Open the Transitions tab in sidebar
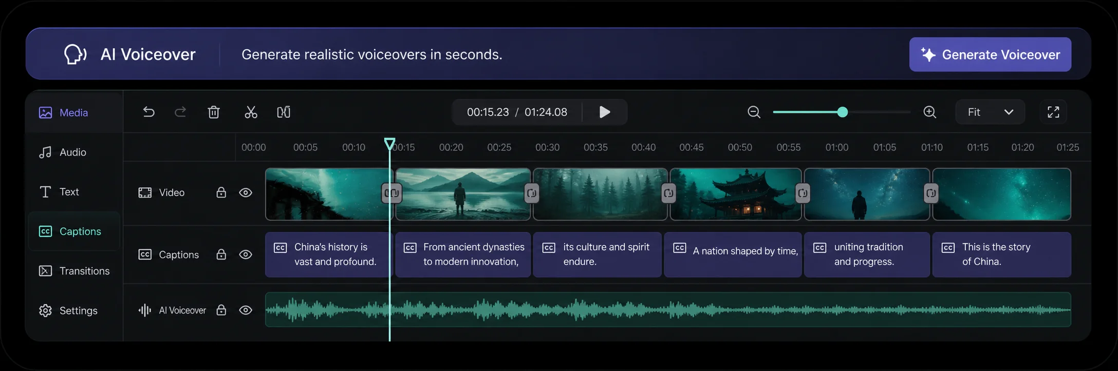 [74, 271]
